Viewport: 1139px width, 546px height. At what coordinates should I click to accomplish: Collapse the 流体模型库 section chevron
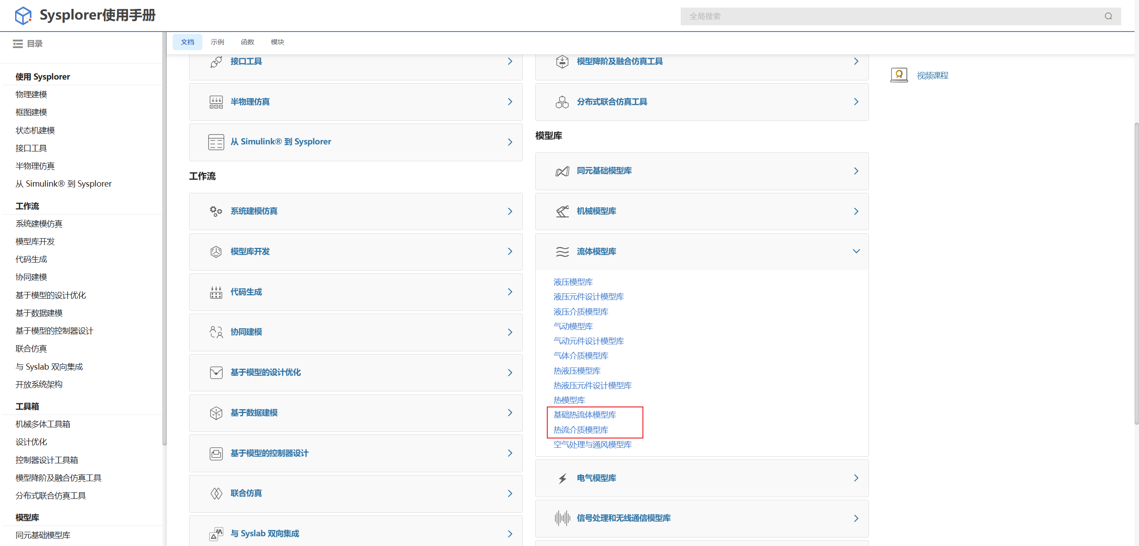(x=856, y=251)
